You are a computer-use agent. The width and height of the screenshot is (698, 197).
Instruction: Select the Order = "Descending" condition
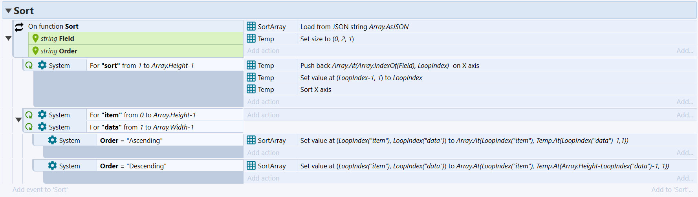[x=133, y=166]
